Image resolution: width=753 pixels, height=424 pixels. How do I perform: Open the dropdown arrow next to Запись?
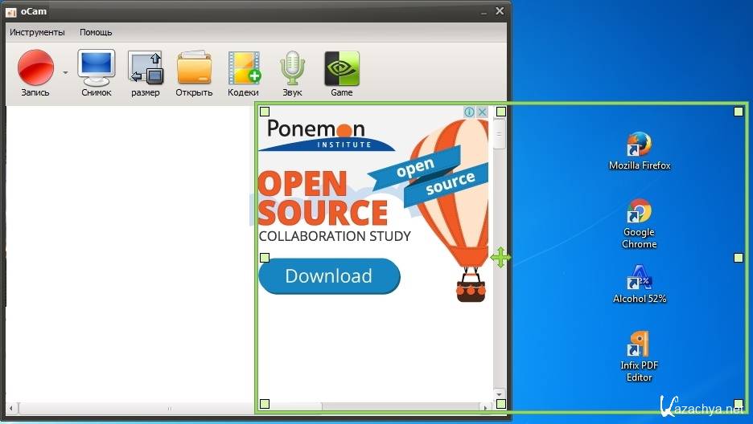[65, 72]
